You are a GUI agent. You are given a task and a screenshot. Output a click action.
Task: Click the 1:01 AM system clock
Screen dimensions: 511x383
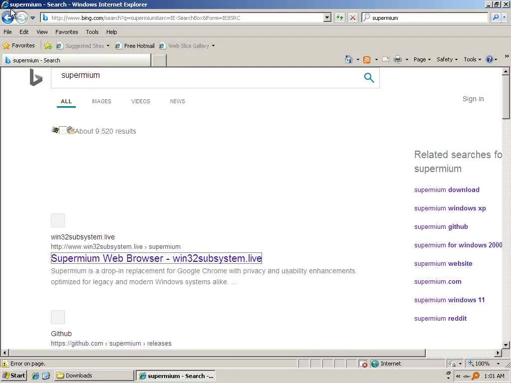[x=494, y=376]
